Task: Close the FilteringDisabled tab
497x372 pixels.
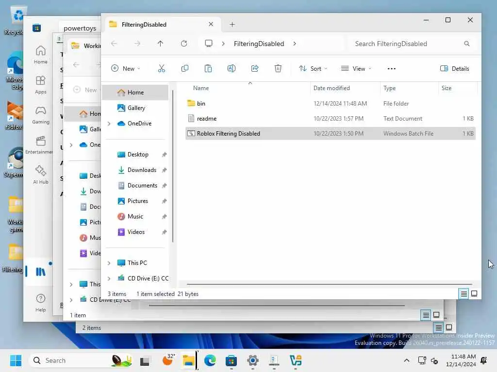Action: (x=211, y=24)
